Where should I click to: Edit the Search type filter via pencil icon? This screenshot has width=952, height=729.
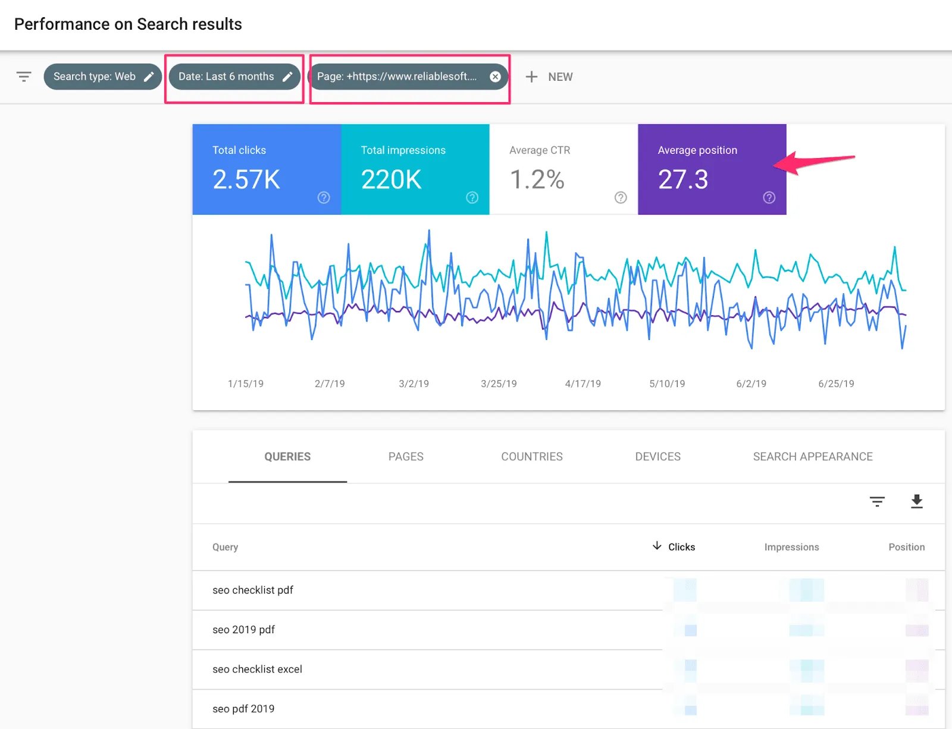148,76
